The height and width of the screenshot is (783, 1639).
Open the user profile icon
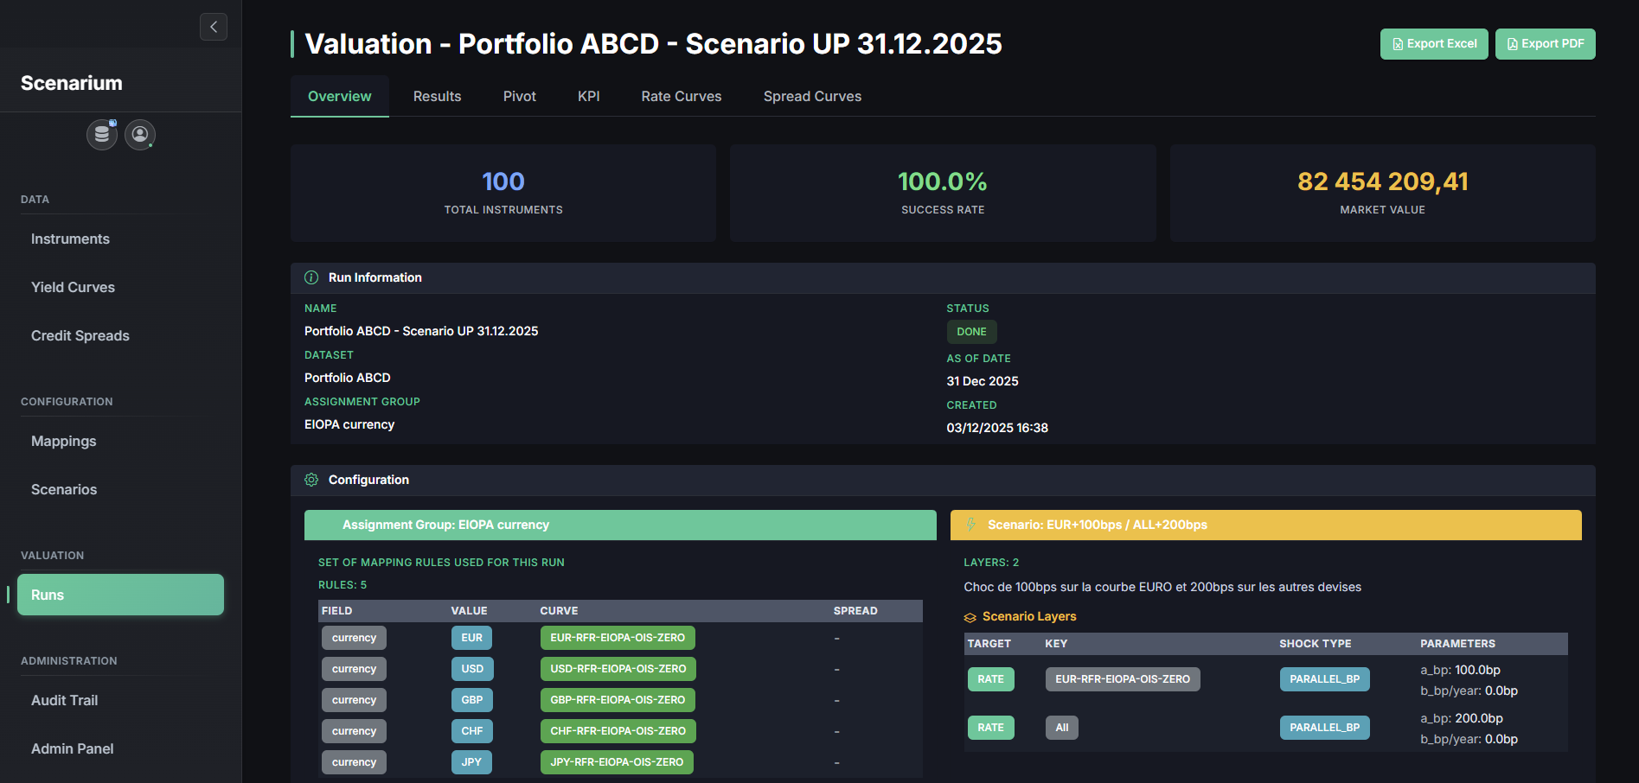(140, 135)
